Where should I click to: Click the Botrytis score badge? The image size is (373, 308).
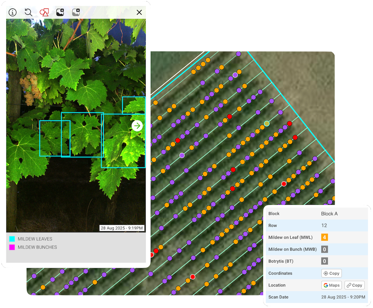(x=324, y=261)
